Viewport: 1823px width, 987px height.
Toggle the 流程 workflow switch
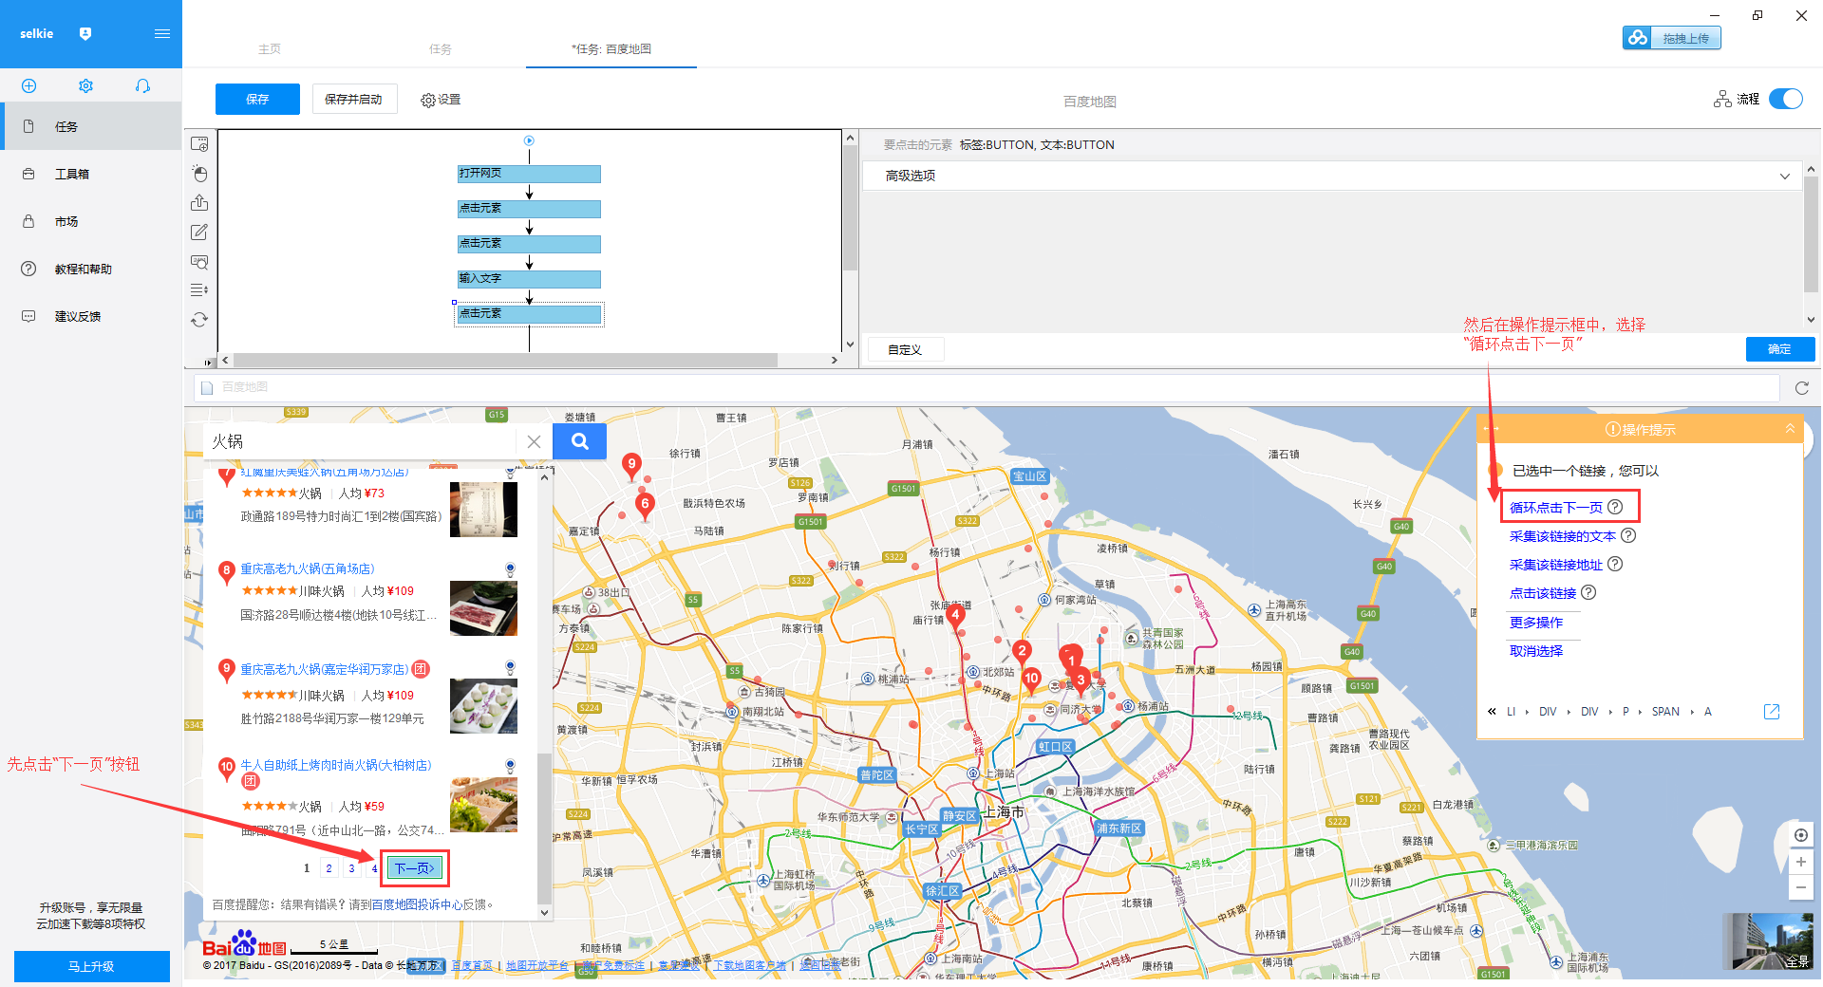coord(1786,99)
